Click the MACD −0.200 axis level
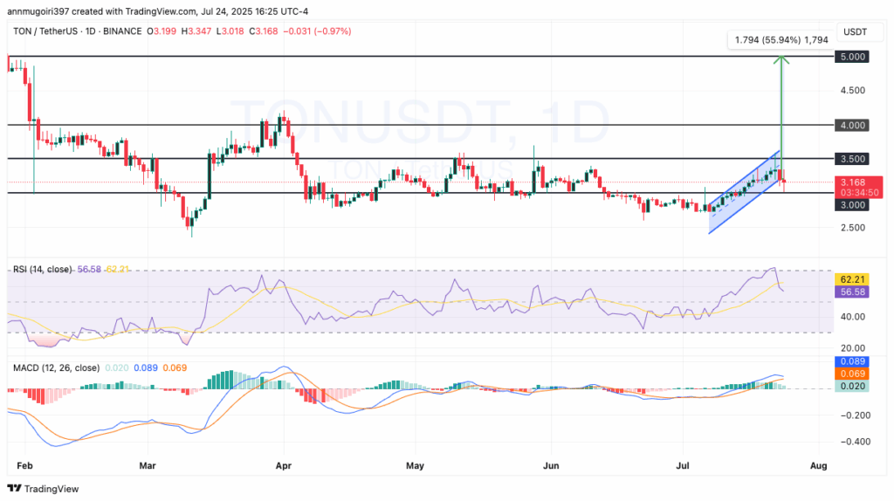Screen dimensions: 894x501 (x=856, y=415)
